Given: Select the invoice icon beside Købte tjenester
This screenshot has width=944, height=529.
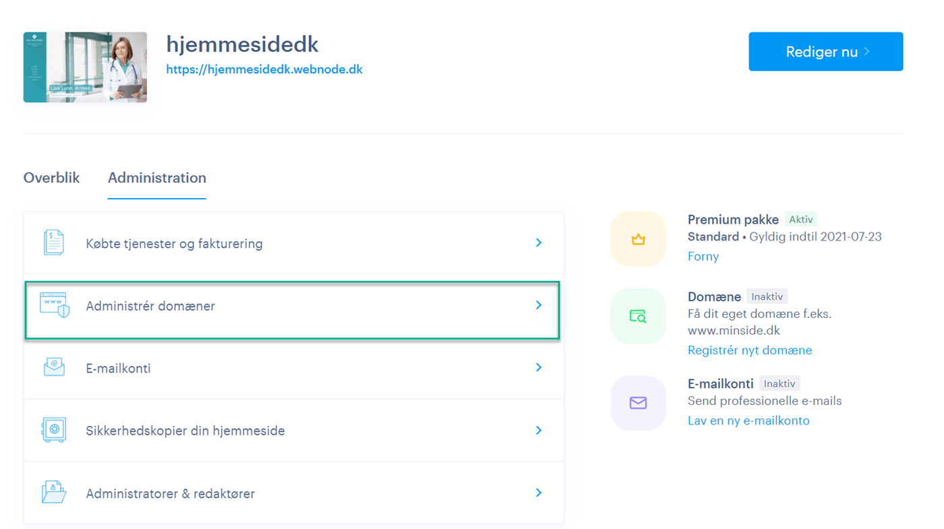Looking at the screenshot, I should [54, 243].
